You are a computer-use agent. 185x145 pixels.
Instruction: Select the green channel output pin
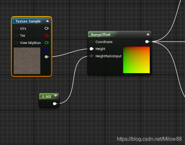coord(47,43)
